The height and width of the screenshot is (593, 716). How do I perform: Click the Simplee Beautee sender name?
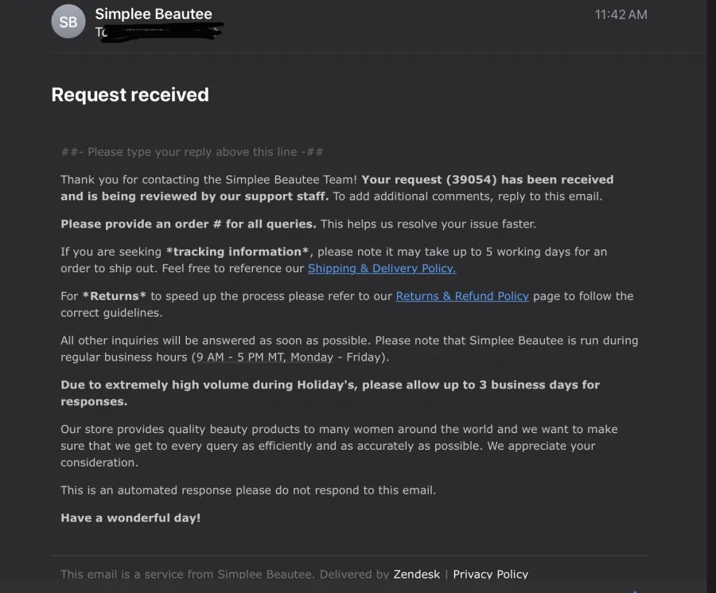pos(154,14)
